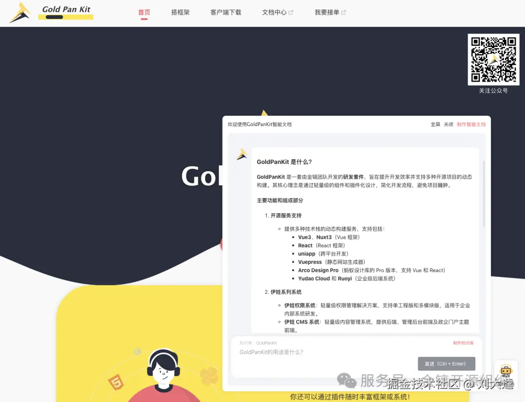Open the 首页 nav tab
Viewport: 525px width, 402px height.
pos(144,12)
